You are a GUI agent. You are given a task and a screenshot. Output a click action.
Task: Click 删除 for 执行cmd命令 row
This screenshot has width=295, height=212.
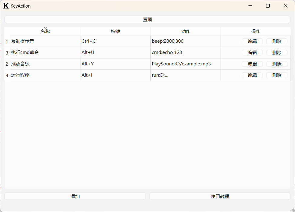[277, 53]
